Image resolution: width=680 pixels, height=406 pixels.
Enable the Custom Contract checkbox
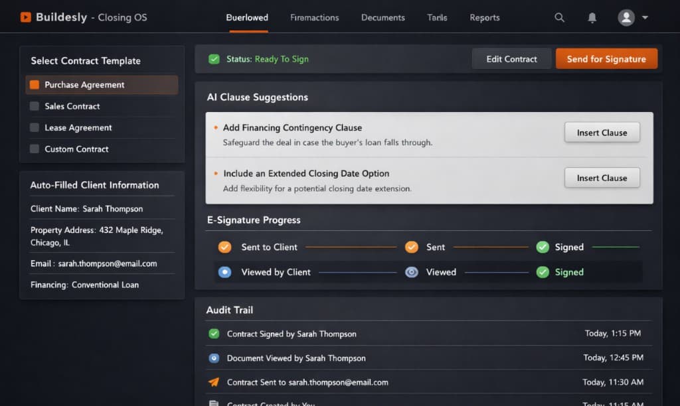point(35,149)
